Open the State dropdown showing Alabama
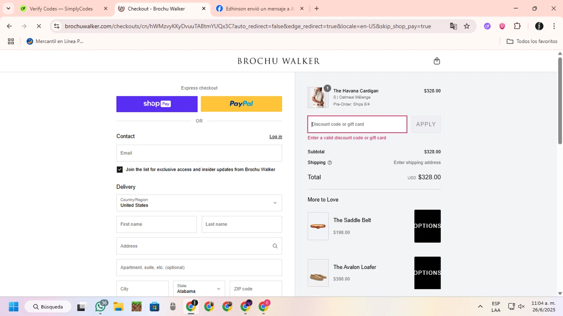 pyautogui.click(x=199, y=289)
